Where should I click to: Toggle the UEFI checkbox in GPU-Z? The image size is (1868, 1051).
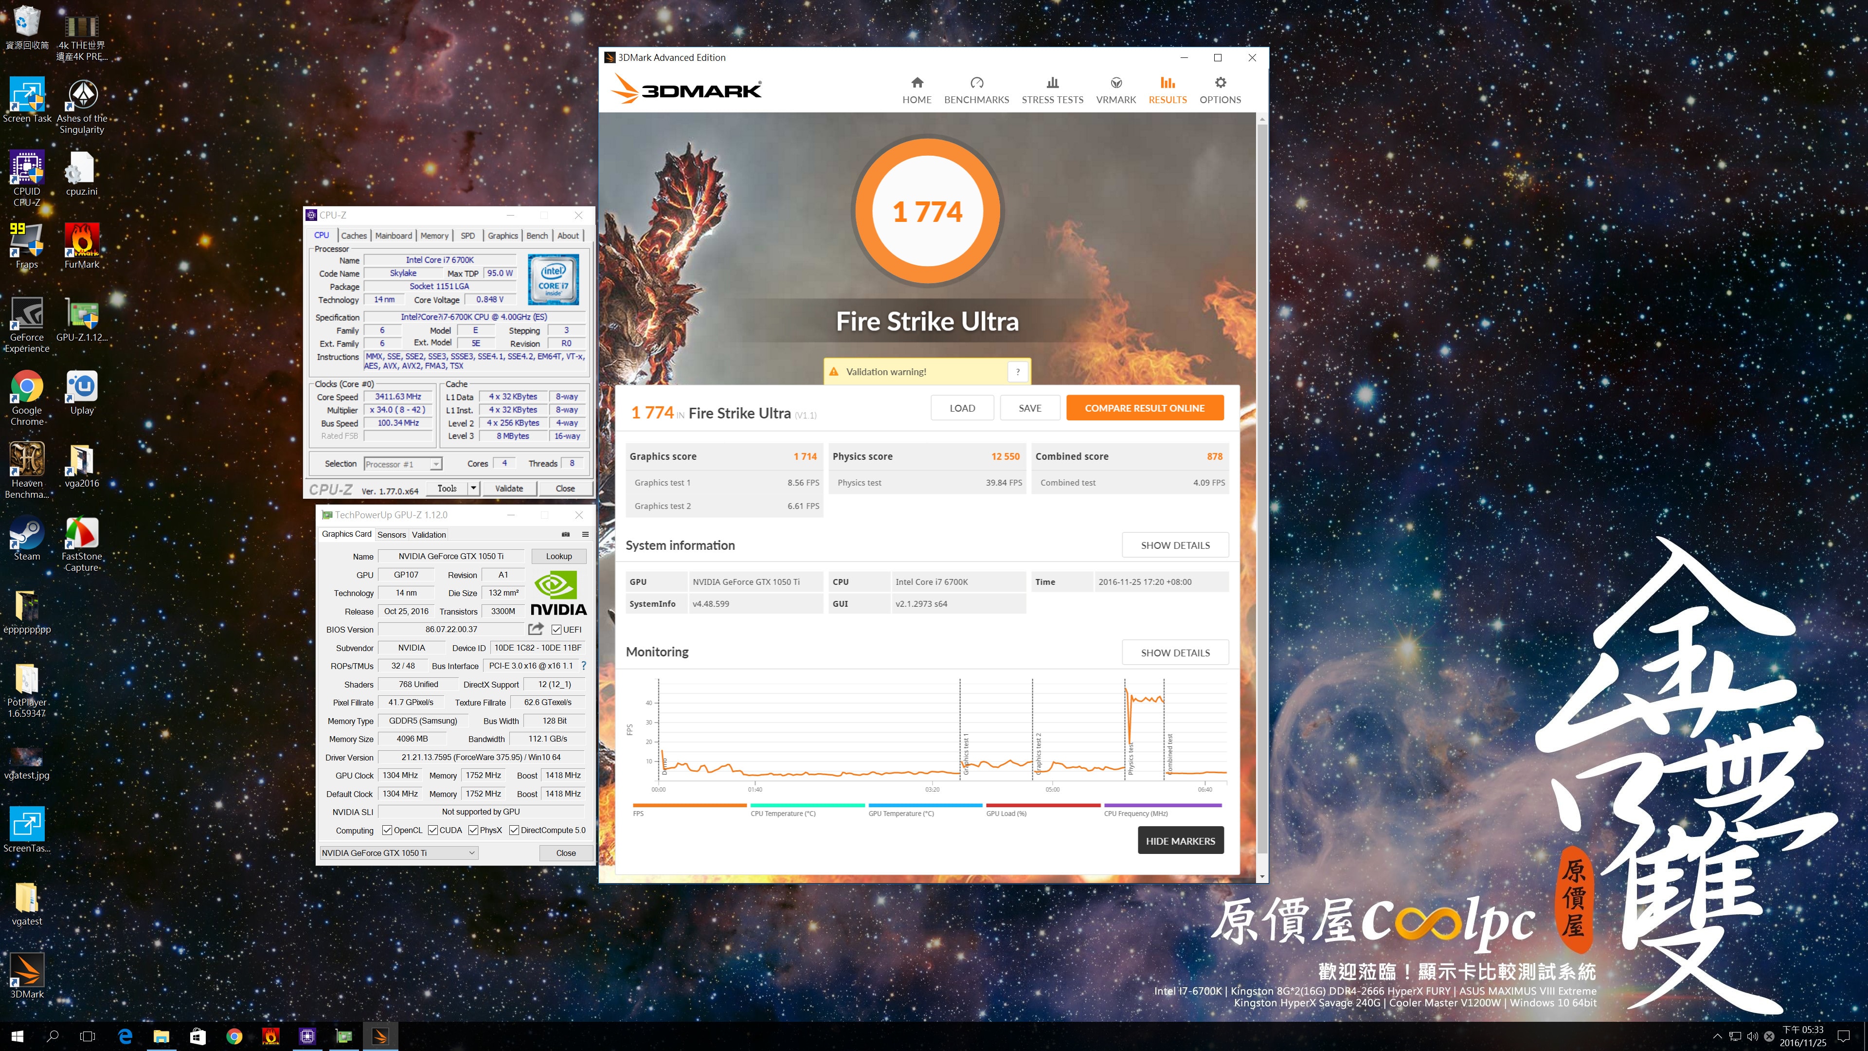(556, 630)
